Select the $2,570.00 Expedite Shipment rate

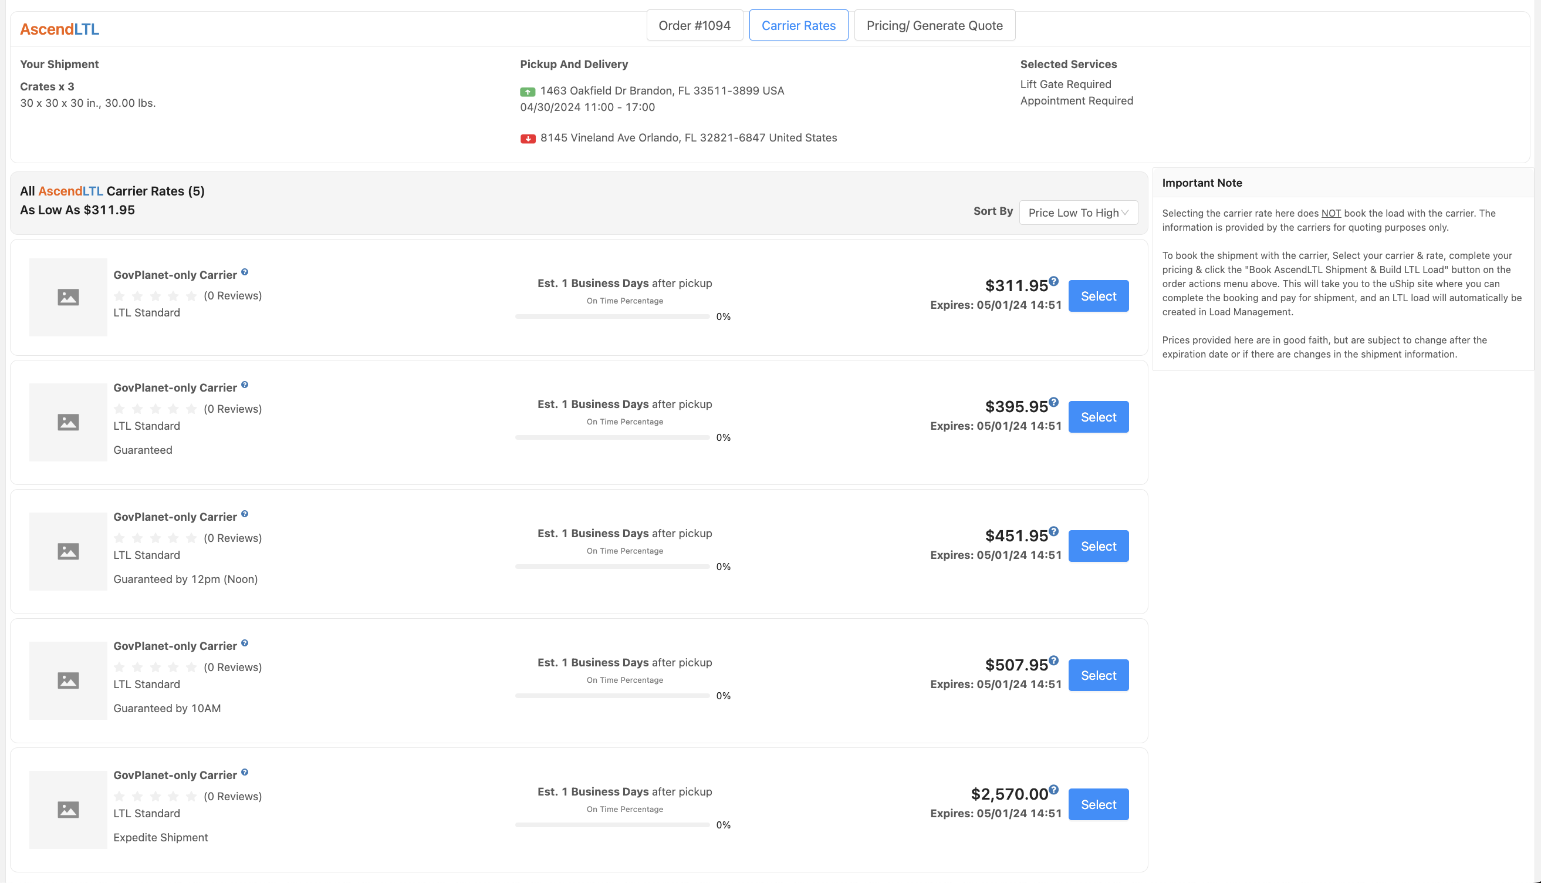(x=1097, y=804)
